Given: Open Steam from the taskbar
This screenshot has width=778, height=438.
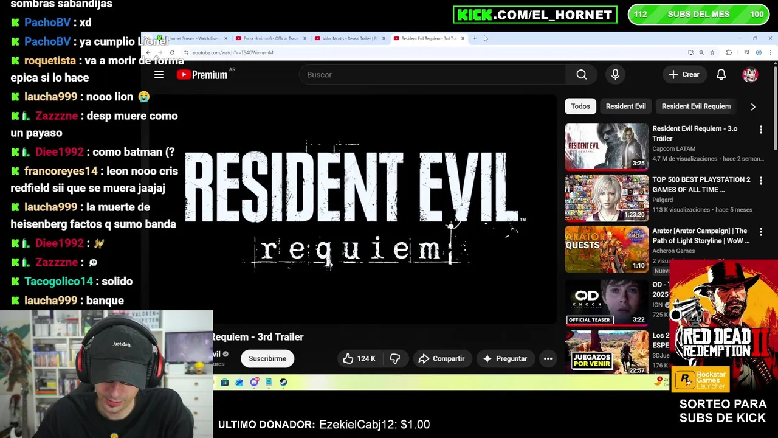Looking at the screenshot, I should tap(283, 383).
